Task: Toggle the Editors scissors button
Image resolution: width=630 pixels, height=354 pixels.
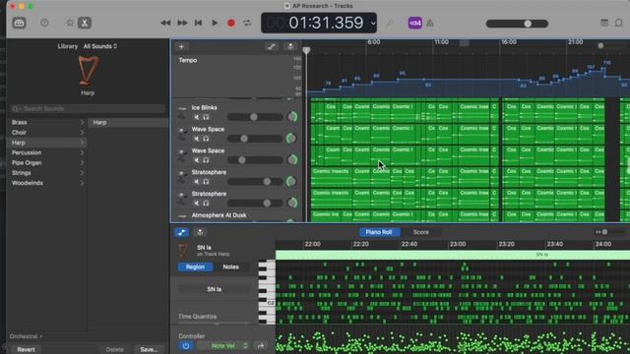Action: pyautogui.click(x=85, y=23)
